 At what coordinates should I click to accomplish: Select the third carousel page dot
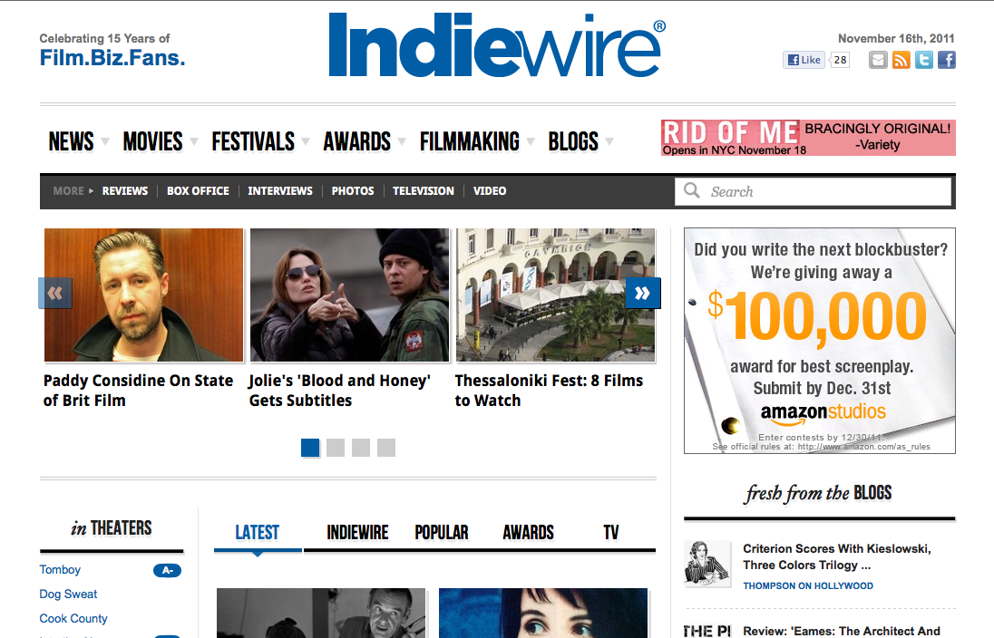[361, 447]
